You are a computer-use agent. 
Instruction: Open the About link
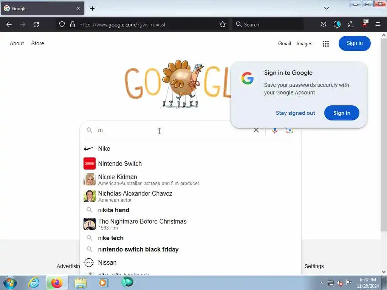coord(17,43)
